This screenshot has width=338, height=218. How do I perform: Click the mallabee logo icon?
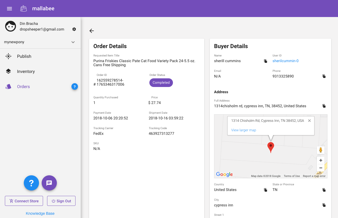click(24, 9)
